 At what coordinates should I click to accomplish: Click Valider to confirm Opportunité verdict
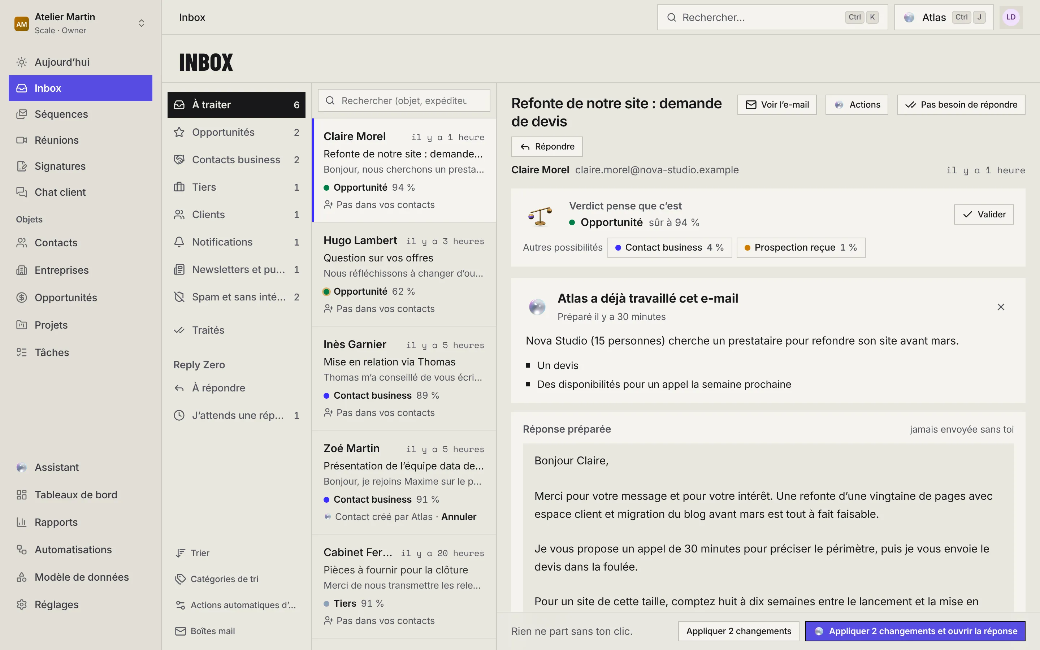click(x=984, y=214)
